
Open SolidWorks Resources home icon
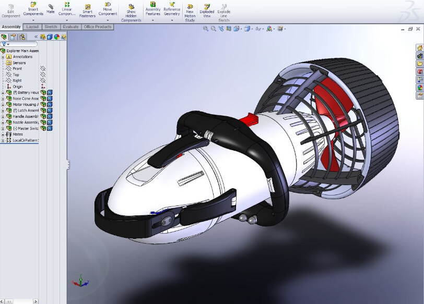pyautogui.click(x=419, y=48)
